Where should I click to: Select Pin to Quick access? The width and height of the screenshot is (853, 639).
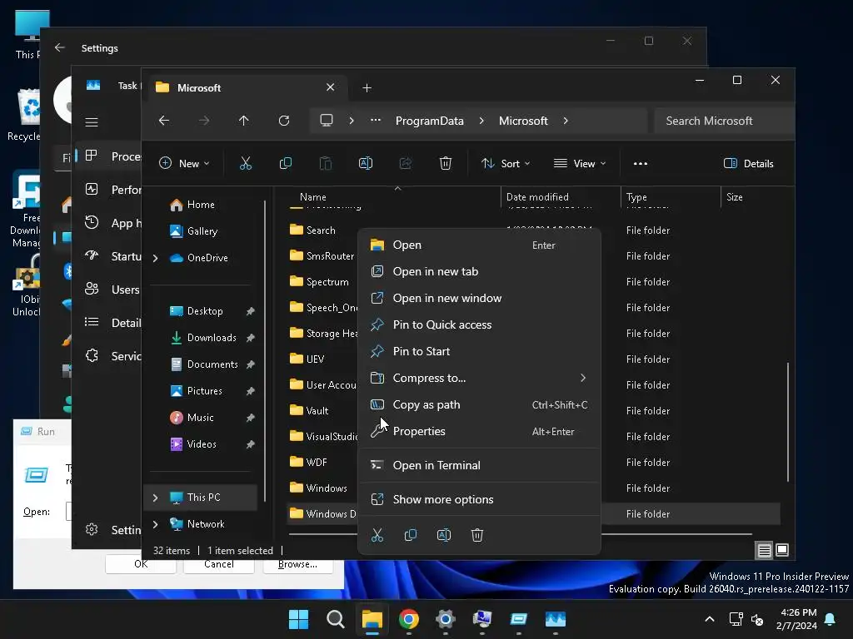click(479, 325)
